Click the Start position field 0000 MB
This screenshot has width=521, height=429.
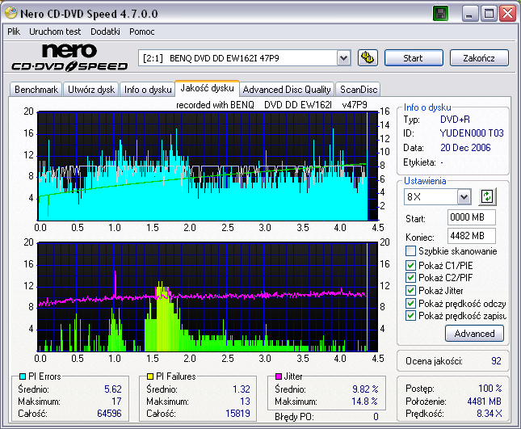click(x=471, y=217)
